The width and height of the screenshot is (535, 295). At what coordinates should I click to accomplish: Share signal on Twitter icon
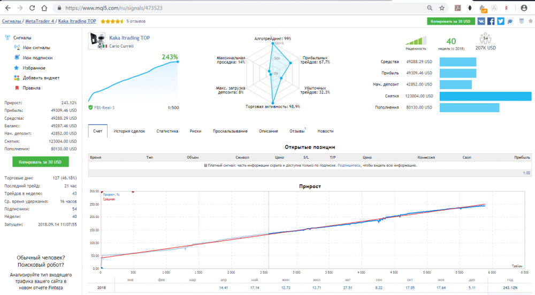(x=501, y=21)
